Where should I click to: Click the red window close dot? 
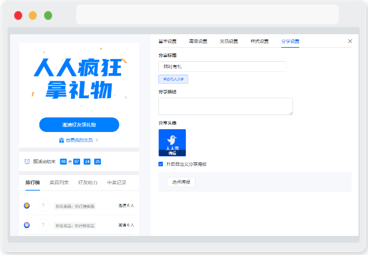coord(18,15)
